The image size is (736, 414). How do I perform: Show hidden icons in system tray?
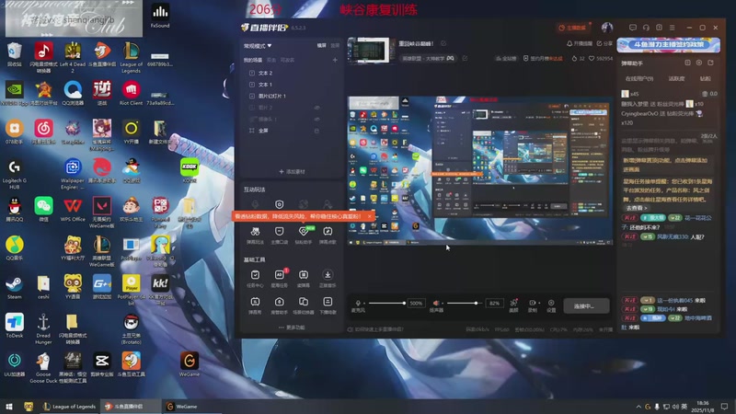pyautogui.click(x=638, y=407)
